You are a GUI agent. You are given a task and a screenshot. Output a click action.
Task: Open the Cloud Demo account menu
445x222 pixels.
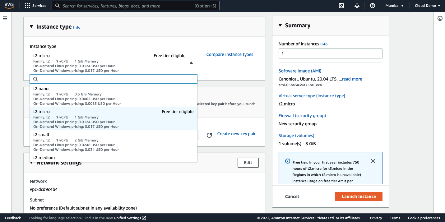pyautogui.click(x=428, y=6)
